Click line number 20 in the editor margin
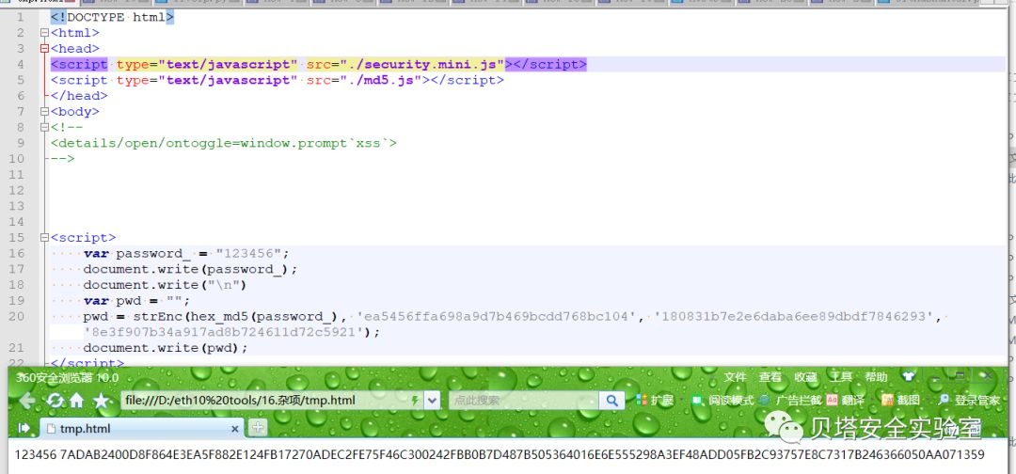1016x474 pixels. (x=17, y=316)
